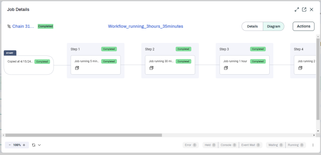
Task: Click the chain icon beside Chain 31
Action: [9, 27]
